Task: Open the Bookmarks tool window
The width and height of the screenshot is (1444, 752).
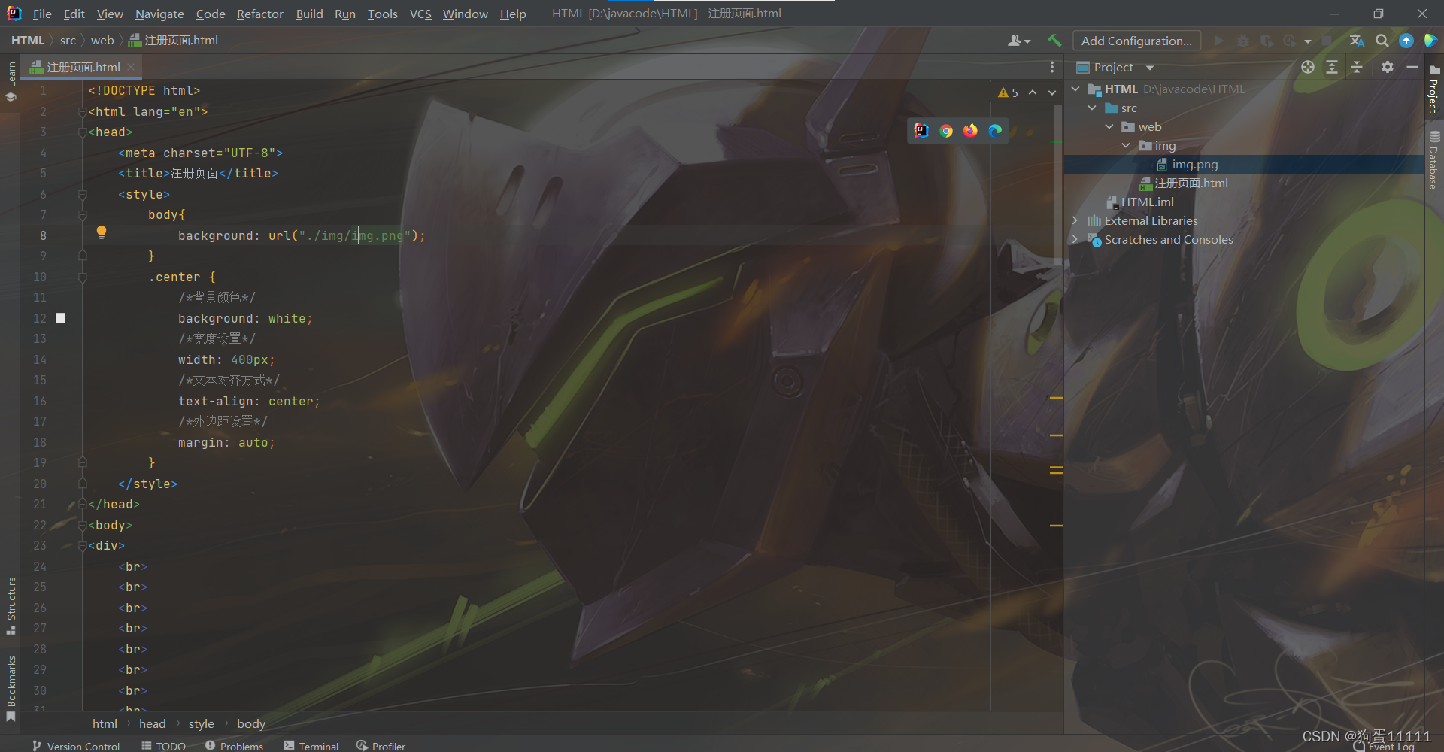Action: coord(11,689)
